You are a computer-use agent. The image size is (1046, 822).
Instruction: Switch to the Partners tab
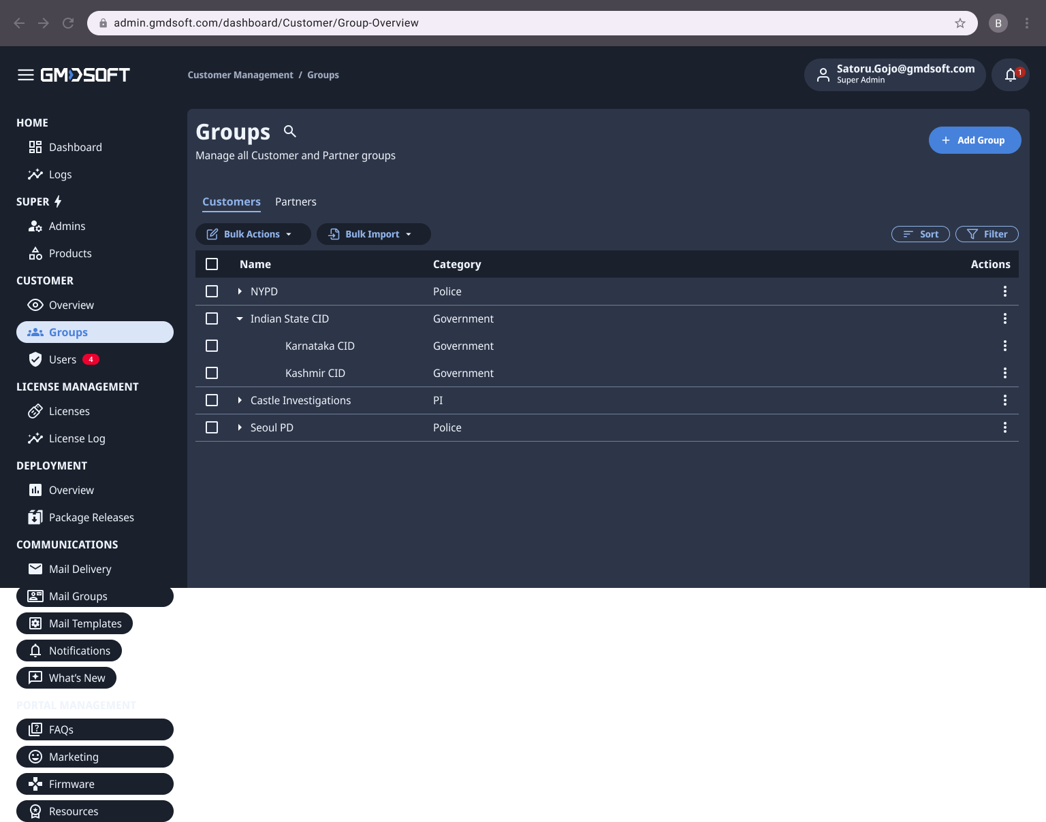[x=296, y=201]
